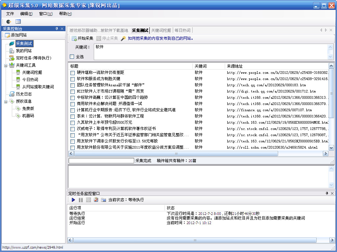
Task: Click the horizontal scrollbar thumb under the results list
Action: pos(176,154)
